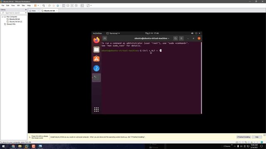Expand the stretch guest dropdown arrow
Viewport: 266px width, 149px height.
(x=91, y=5)
